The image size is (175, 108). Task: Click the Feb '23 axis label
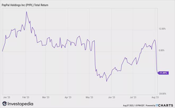point(26,97)
